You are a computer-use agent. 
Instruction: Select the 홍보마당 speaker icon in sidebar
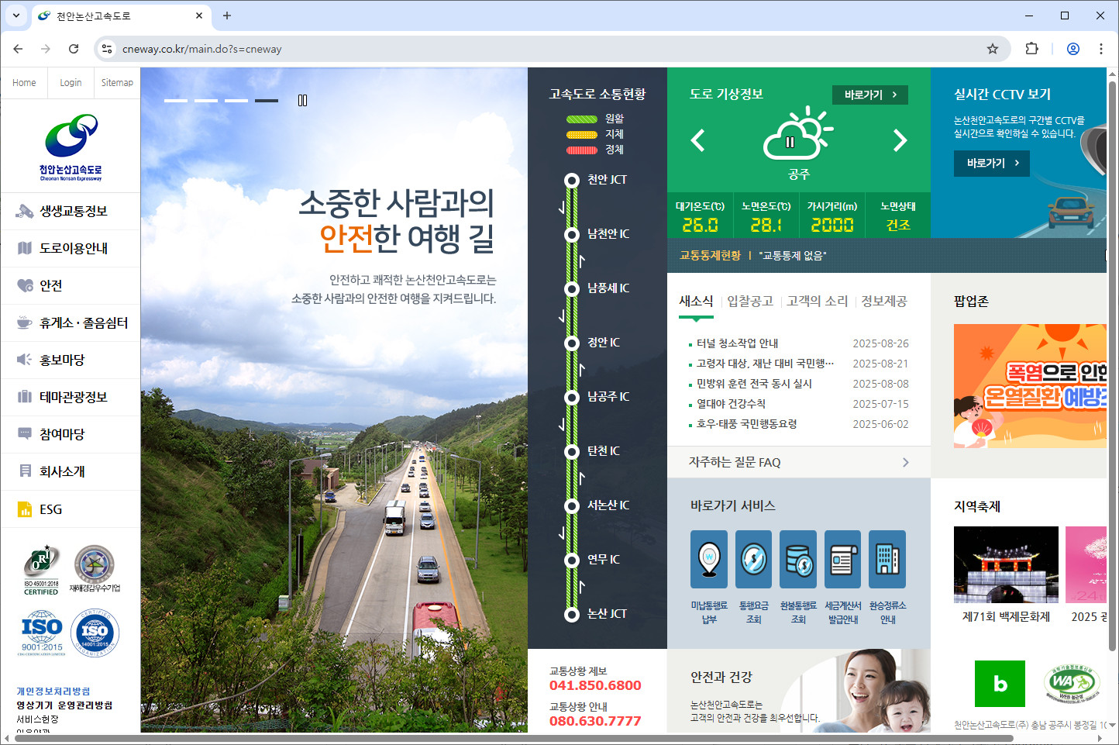[x=23, y=359]
